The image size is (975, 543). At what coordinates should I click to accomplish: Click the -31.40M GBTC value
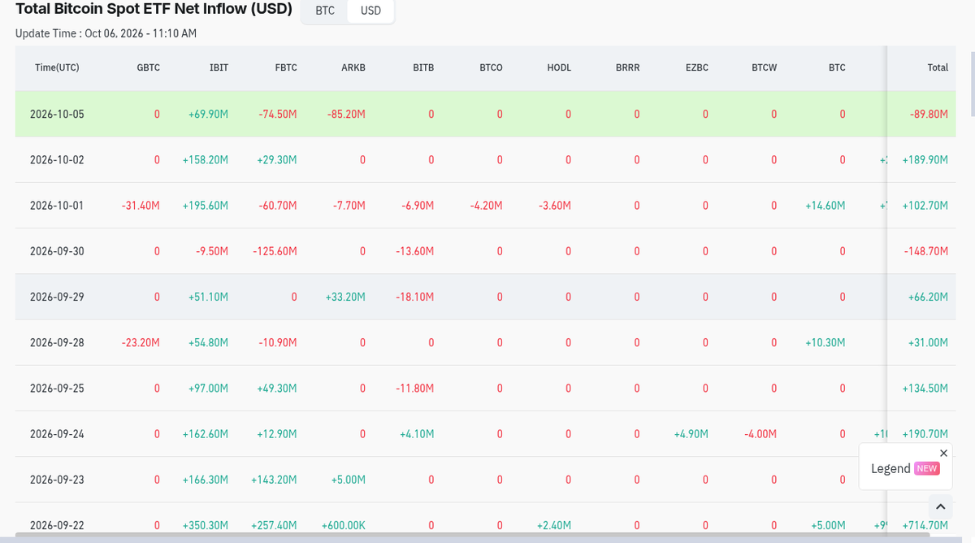[141, 206]
